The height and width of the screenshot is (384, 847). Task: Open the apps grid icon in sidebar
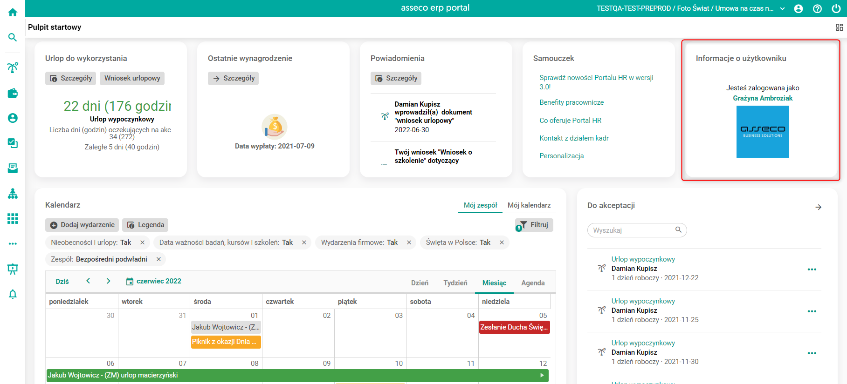pyautogui.click(x=13, y=218)
